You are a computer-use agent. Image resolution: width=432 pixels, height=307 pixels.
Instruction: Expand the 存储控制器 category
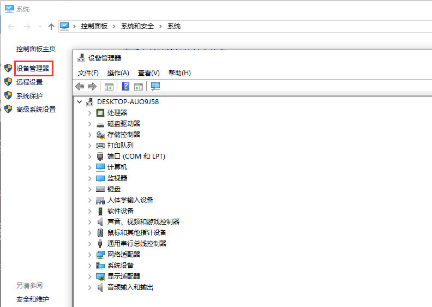click(89, 135)
